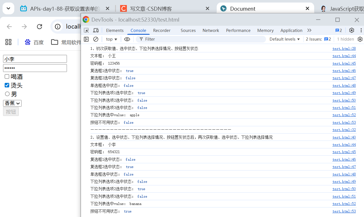Open the Memory tab
The height and width of the screenshot is (217, 364).
[265, 31]
